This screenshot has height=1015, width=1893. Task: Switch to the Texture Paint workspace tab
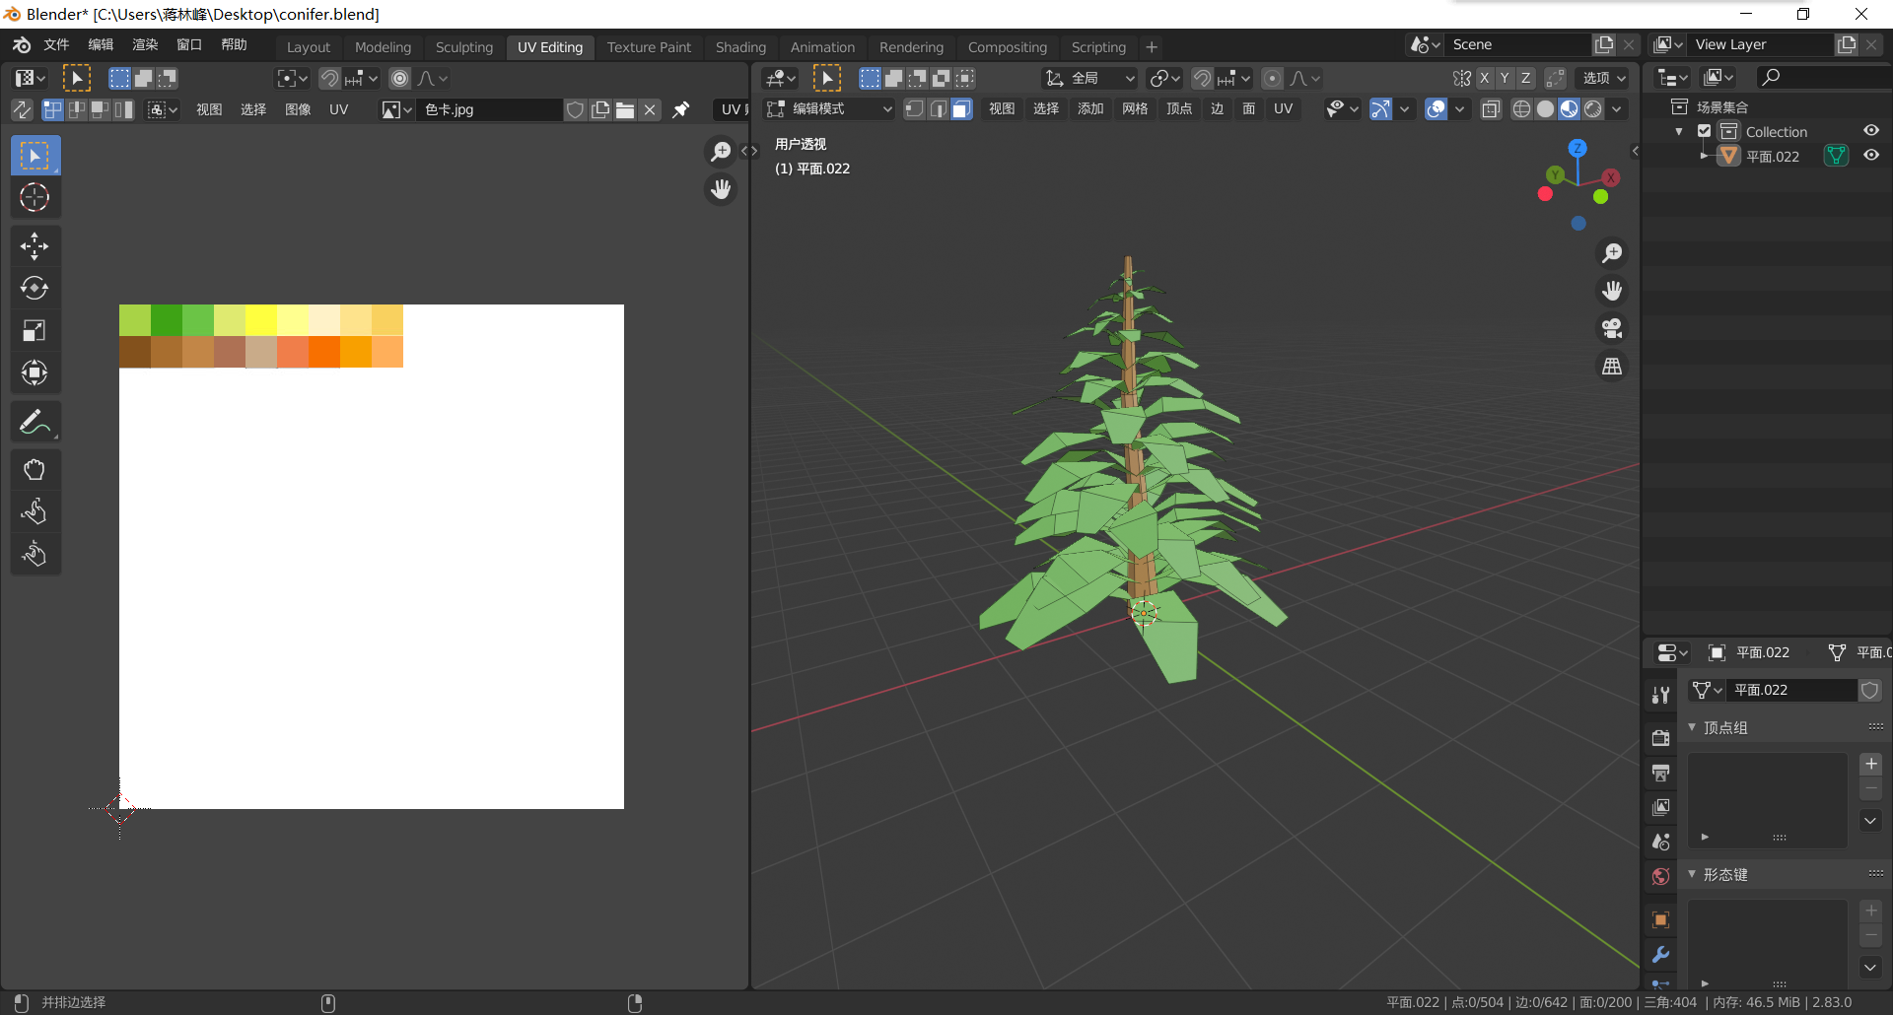click(x=649, y=47)
